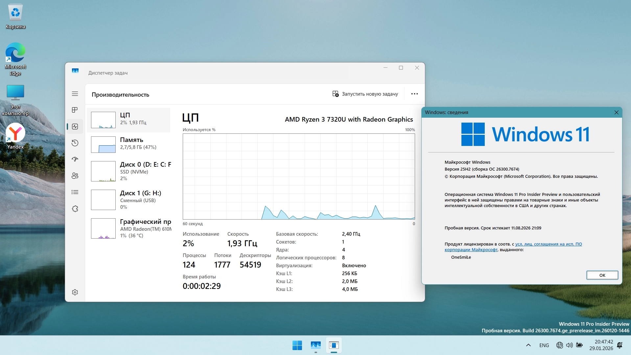This screenshot has width=631, height=355.
Task: Open the Services page icon
Action: [75, 209]
